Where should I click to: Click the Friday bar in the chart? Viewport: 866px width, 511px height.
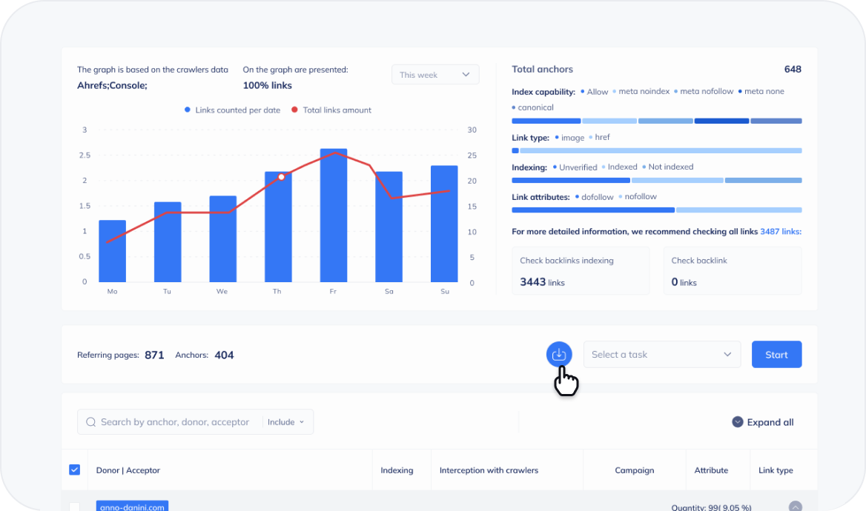point(334,216)
